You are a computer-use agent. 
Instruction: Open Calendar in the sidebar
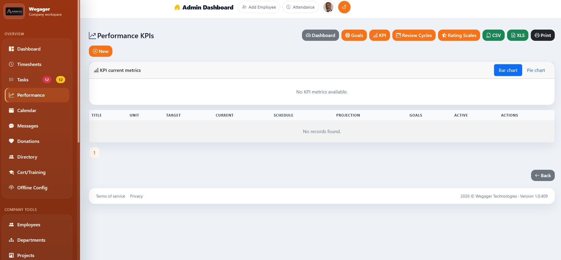click(37, 110)
